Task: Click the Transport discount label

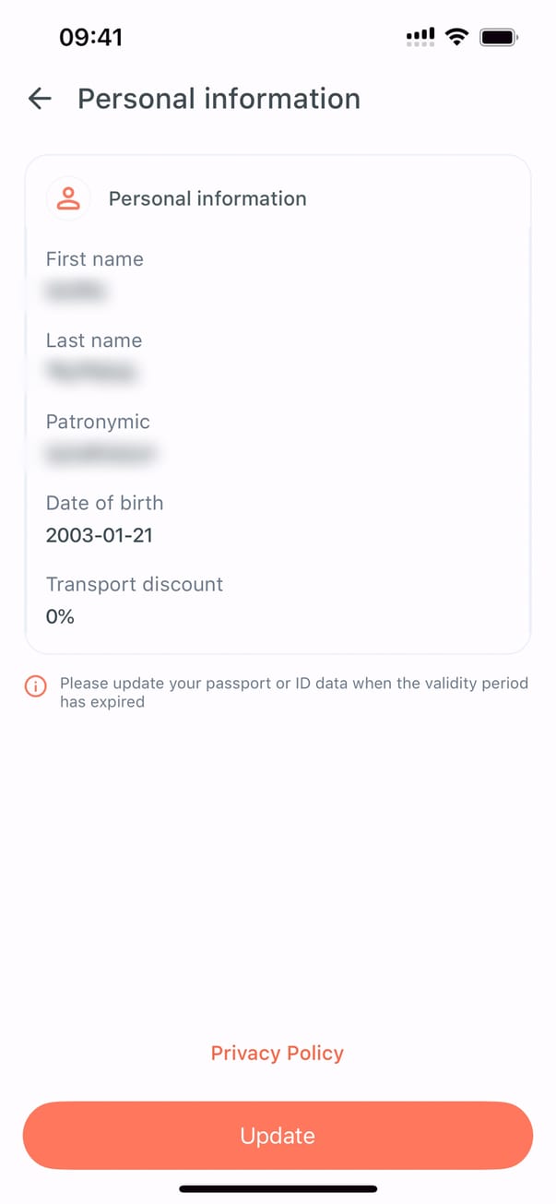Action: click(135, 584)
